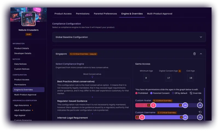The height and width of the screenshot is (131, 219).
Task: Click override marker left of Custom Username handle 16
Action: tap(181, 117)
